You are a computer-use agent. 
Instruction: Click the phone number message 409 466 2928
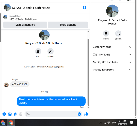pos(20,84)
